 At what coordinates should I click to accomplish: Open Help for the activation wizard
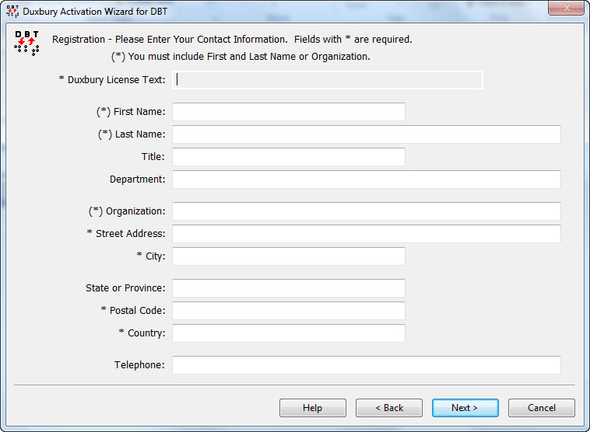click(313, 408)
